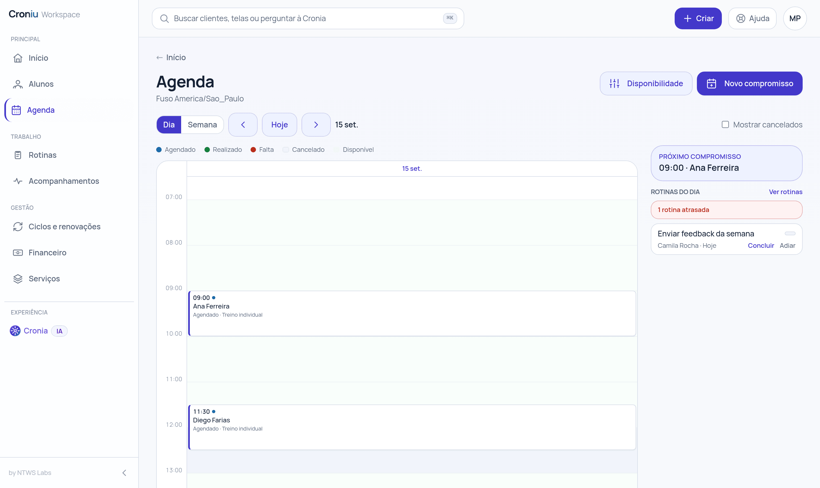Go to the previous day
This screenshot has width=820, height=488.
(x=243, y=125)
